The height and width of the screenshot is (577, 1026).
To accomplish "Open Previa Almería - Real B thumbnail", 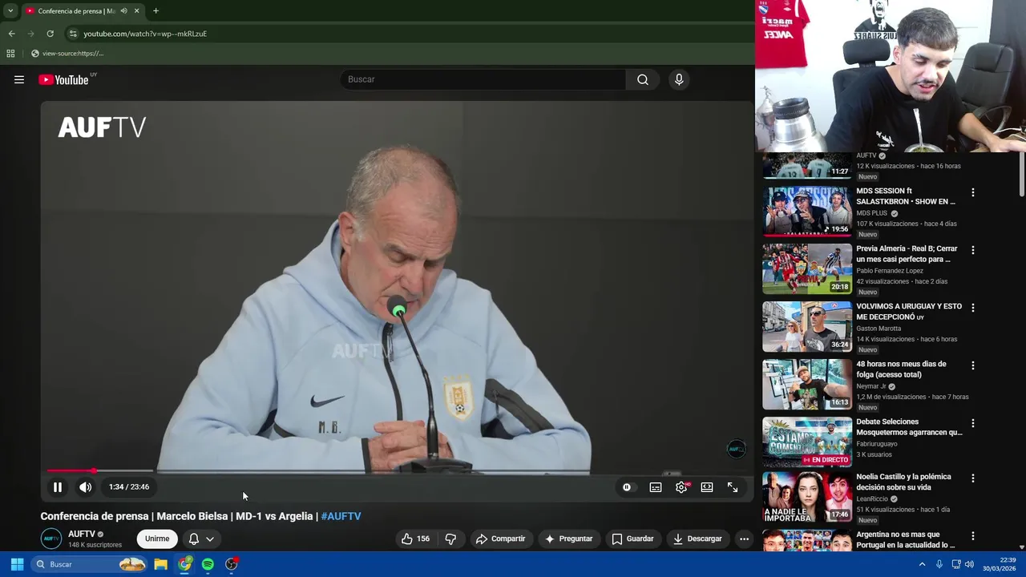I will pyautogui.click(x=807, y=269).
